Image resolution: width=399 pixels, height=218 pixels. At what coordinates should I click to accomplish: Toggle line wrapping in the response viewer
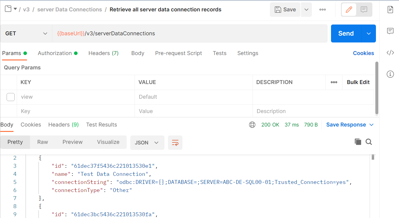point(175,143)
